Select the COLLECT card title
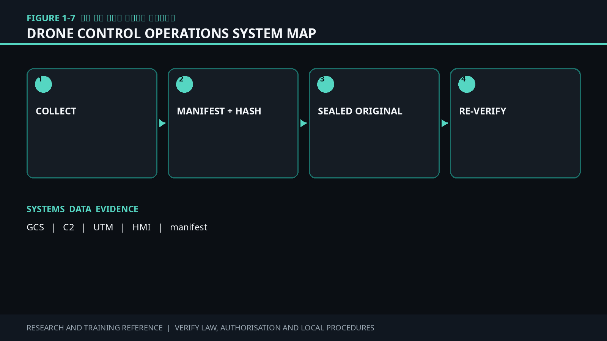The height and width of the screenshot is (341, 607). [56, 111]
